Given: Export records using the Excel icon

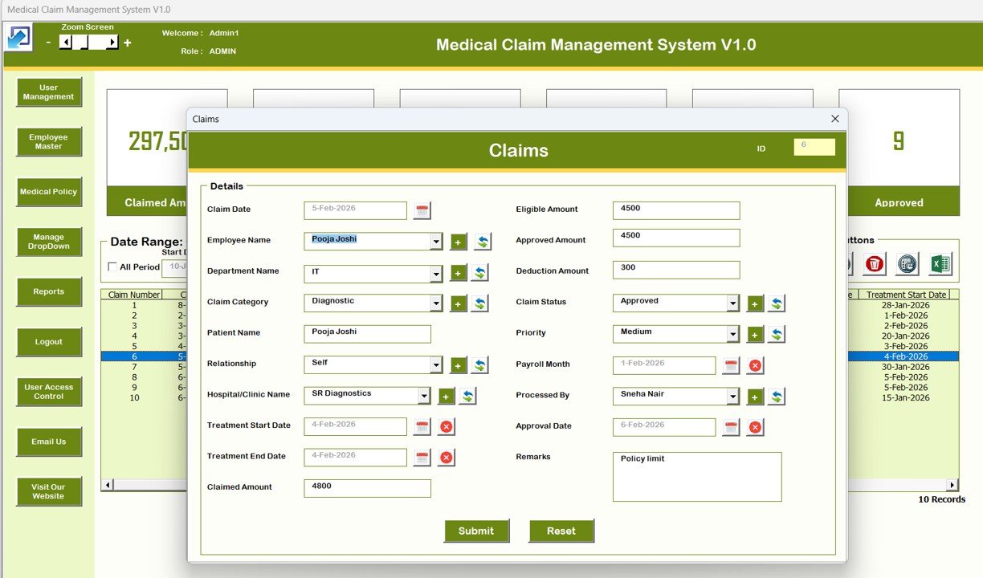Looking at the screenshot, I should (x=940, y=263).
